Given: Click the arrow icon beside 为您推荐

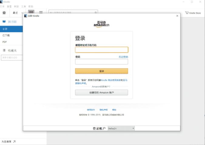Looking at the screenshot, I should [x=14, y=141].
